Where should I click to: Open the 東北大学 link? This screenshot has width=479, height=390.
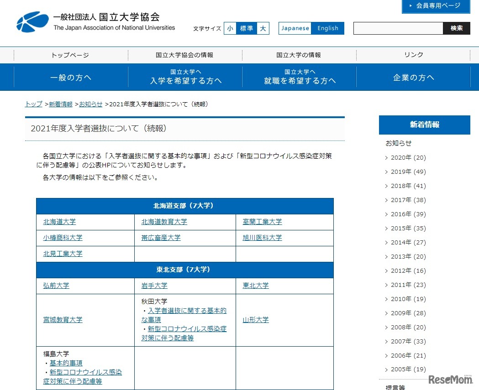(x=255, y=286)
